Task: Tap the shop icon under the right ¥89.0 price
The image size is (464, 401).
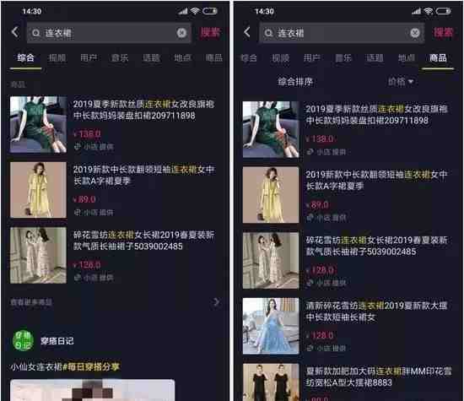Action: (310, 218)
